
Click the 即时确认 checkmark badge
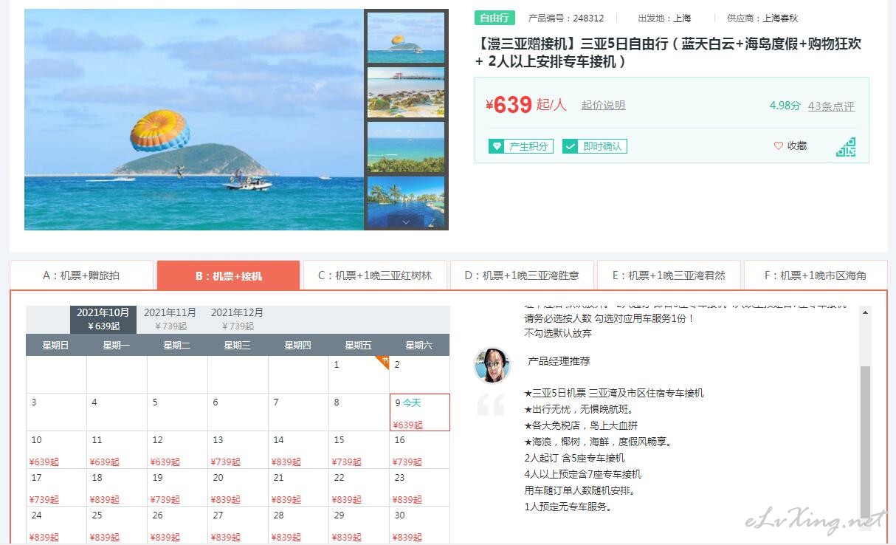(x=594, y=146)
